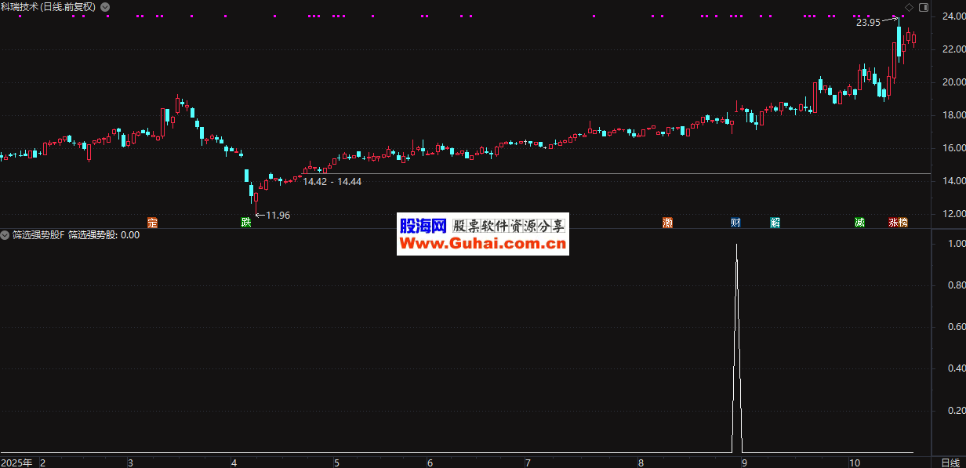This screenshot has height=468, width=966.
Task: Open the 日线 period selector at bottom right
Action: coord(950,462)
